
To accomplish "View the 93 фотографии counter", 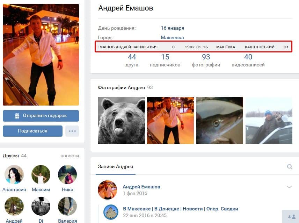I will click(x=206, y=60).
